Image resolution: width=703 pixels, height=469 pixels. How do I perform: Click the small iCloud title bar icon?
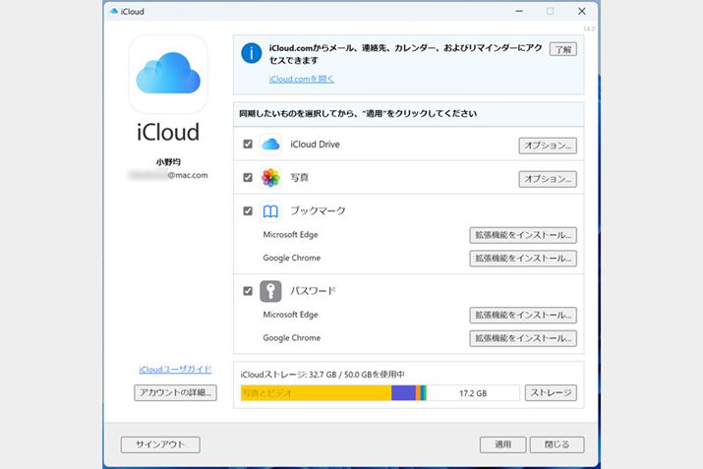pos(114,11)
